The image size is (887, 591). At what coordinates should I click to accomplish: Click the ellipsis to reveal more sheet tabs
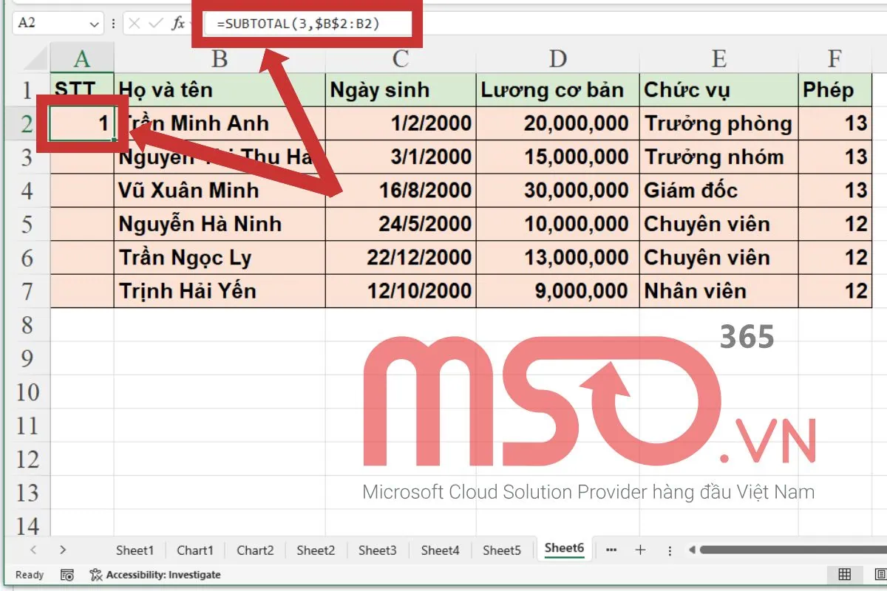coord(612,550)
